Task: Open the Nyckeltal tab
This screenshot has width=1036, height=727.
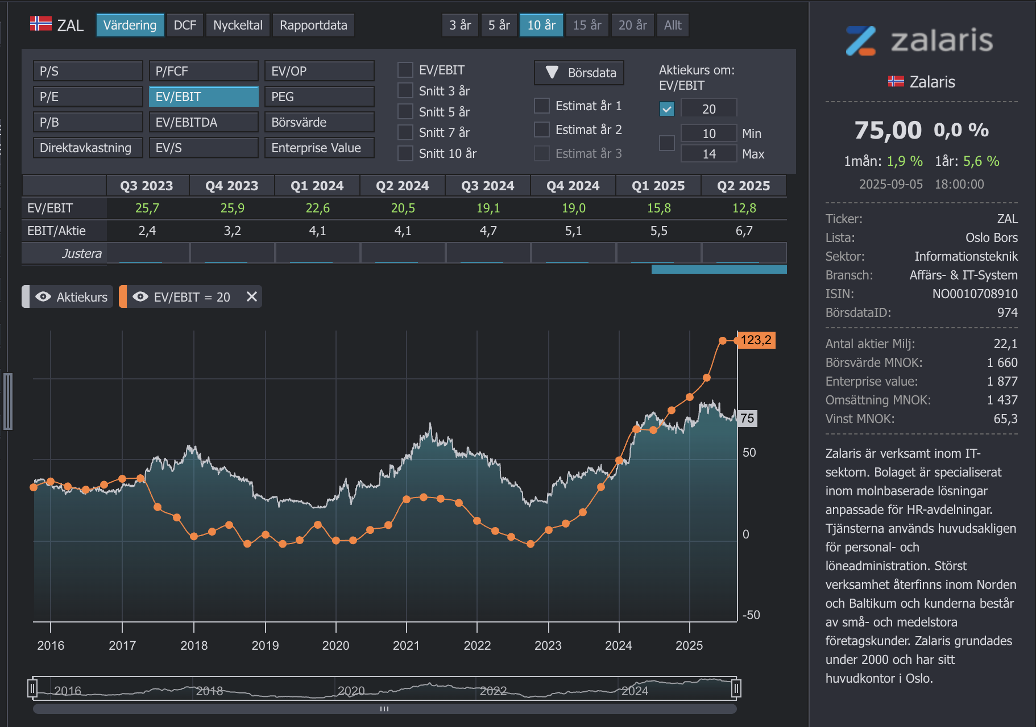Action: [238, 25]
